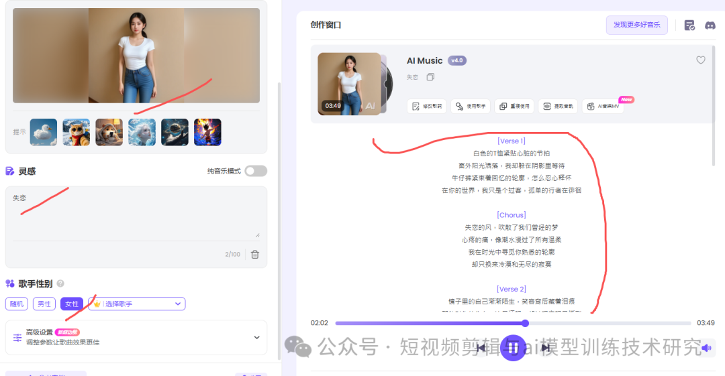The image size is (725, 376).
Task: Click the New badge on AI音频MV
Action: (x=626, y=99)
